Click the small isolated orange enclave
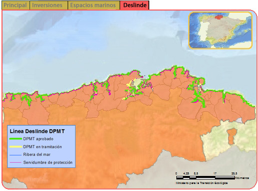The image size is (258, 191). click(x=232, y=136)
